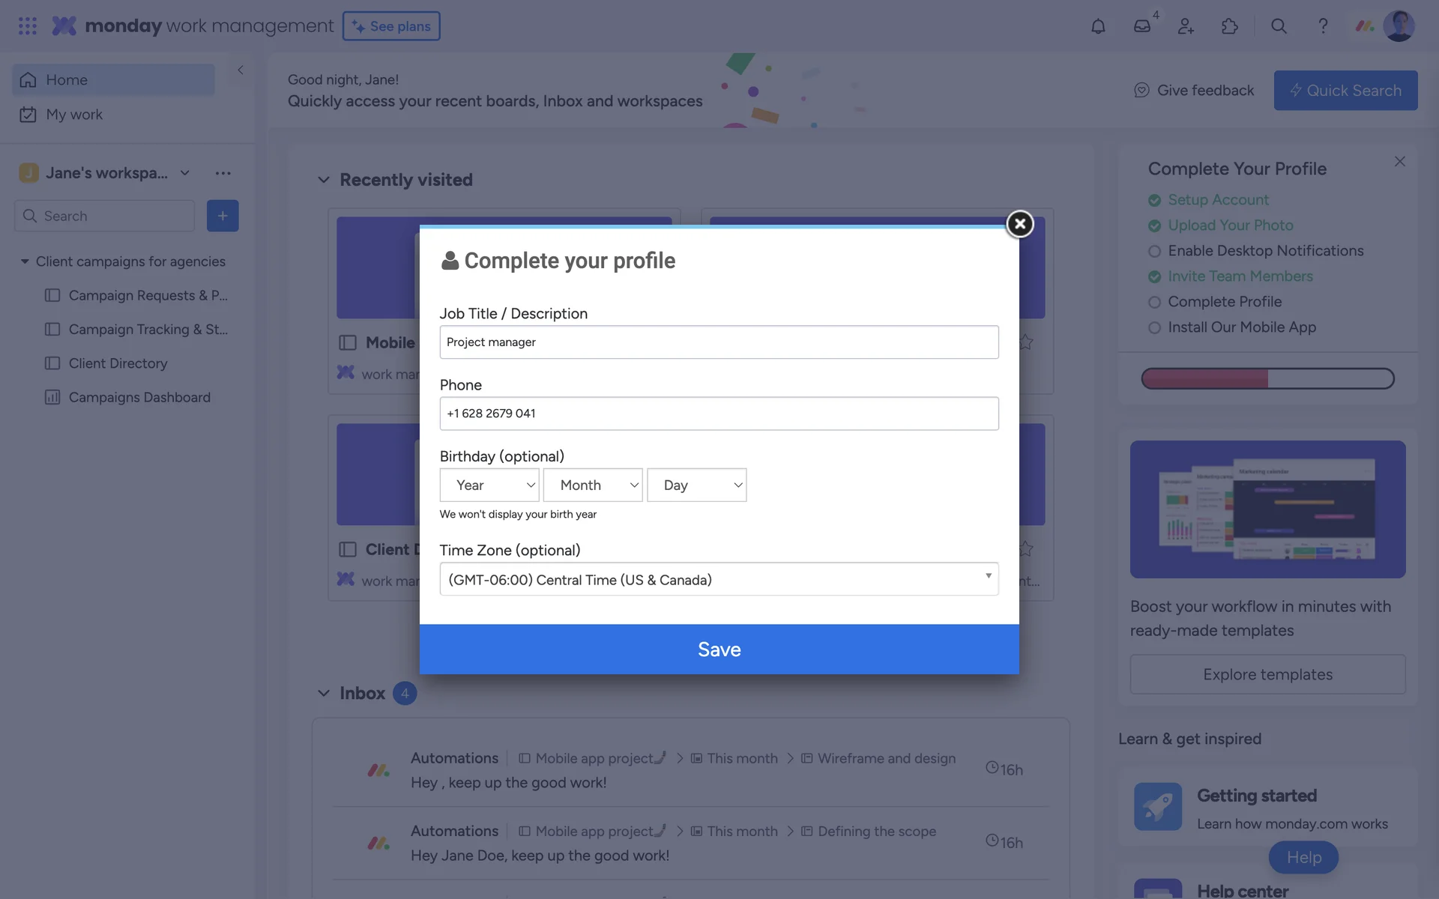Screen dimensions: 1439x899
Task: Check Enable Desktop Notifications circle
Action: click(1154, 252)
